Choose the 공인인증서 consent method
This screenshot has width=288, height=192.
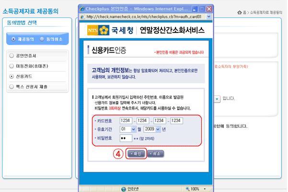point(12,56)
